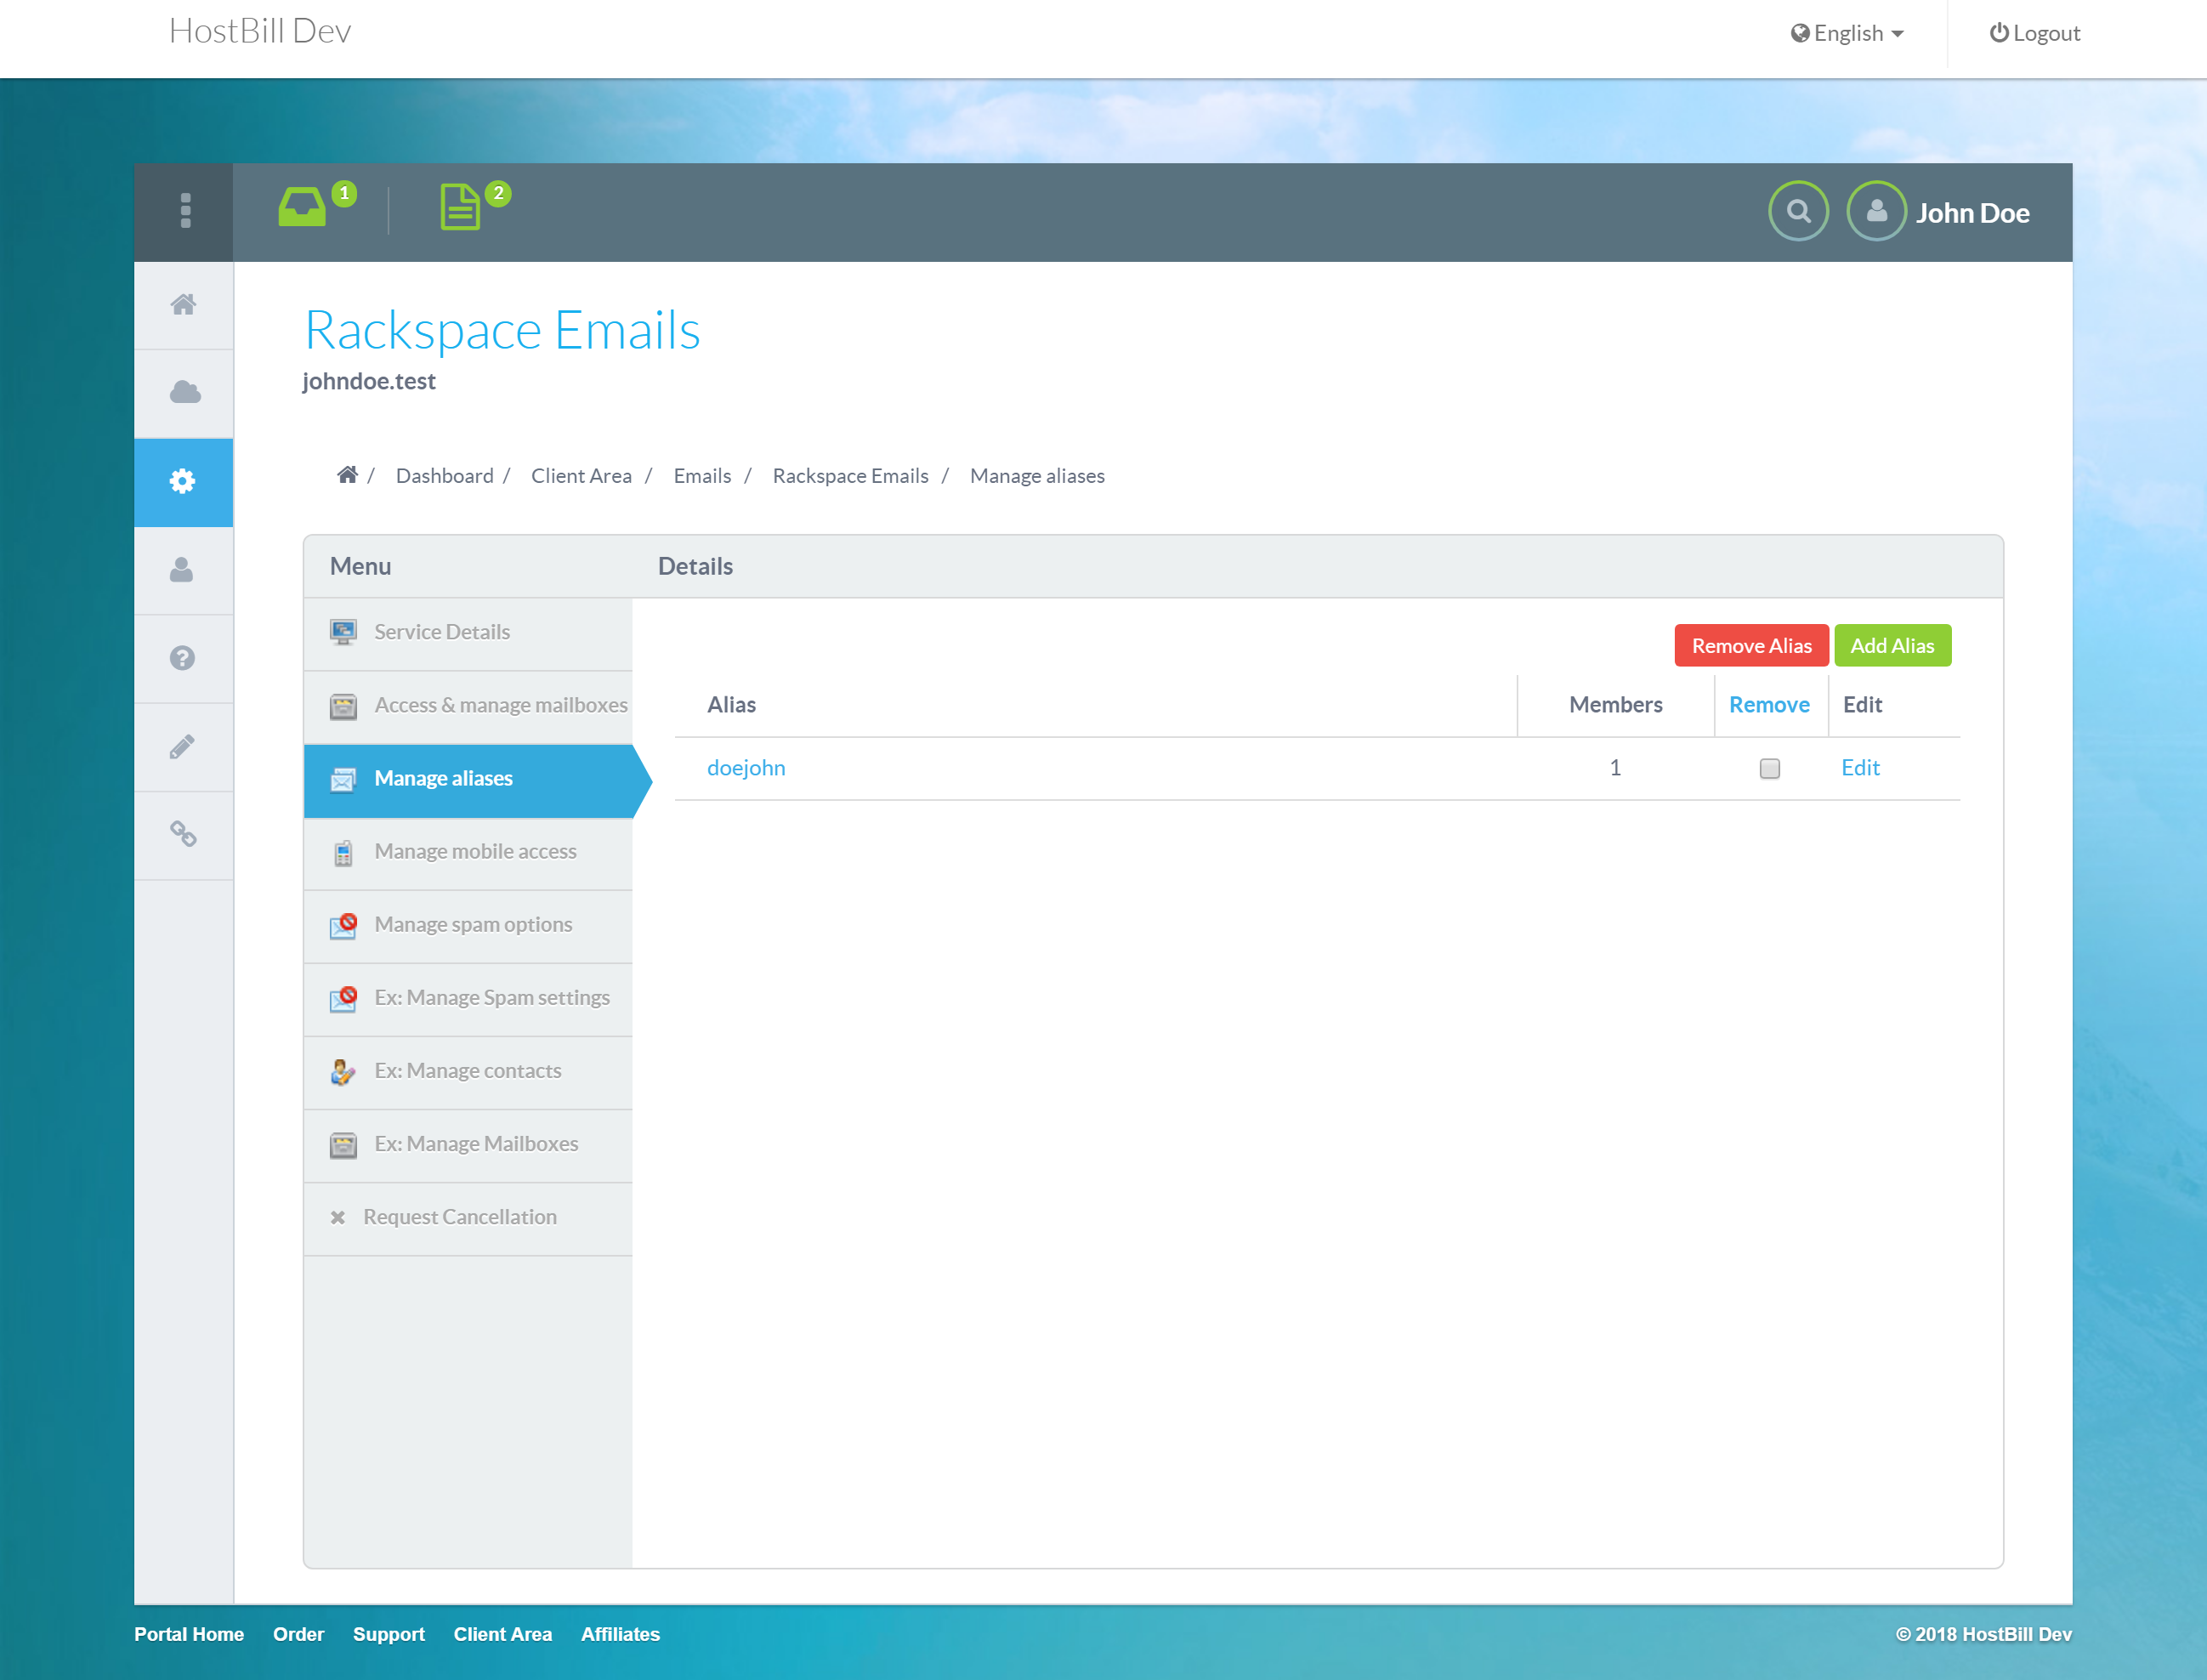Click the chain link affiliates sidebar icon
The width and height of the screenshot is (2207, 1680).
coord(183,834)
